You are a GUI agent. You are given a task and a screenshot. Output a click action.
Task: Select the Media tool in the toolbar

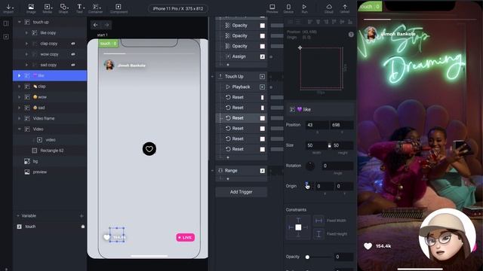pyautogui.click(x=47, y=8)
